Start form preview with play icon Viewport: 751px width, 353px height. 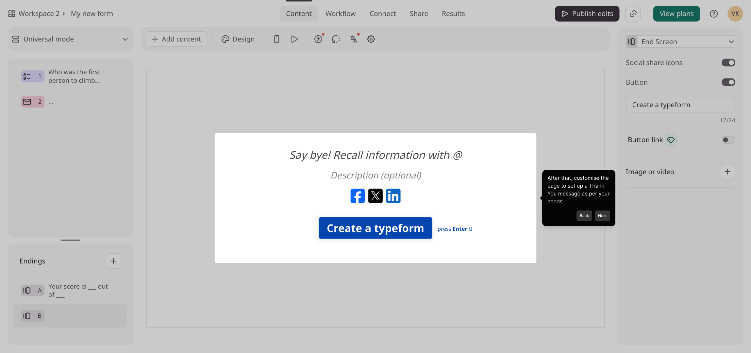click(x=294, y=39)
